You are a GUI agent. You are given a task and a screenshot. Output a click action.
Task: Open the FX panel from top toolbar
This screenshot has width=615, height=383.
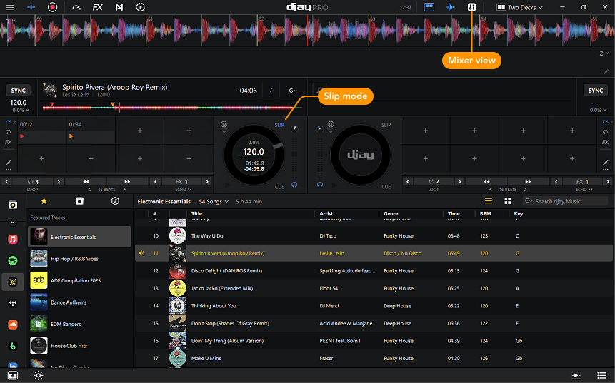click(98, 7)
